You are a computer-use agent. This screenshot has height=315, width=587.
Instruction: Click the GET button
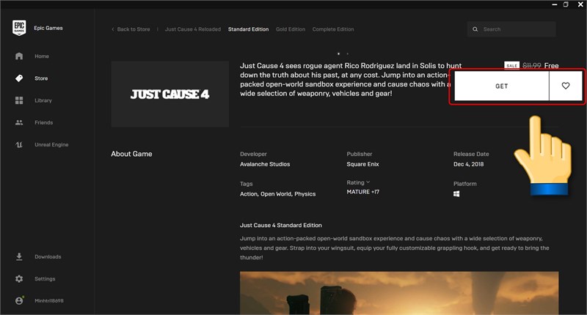502,86
